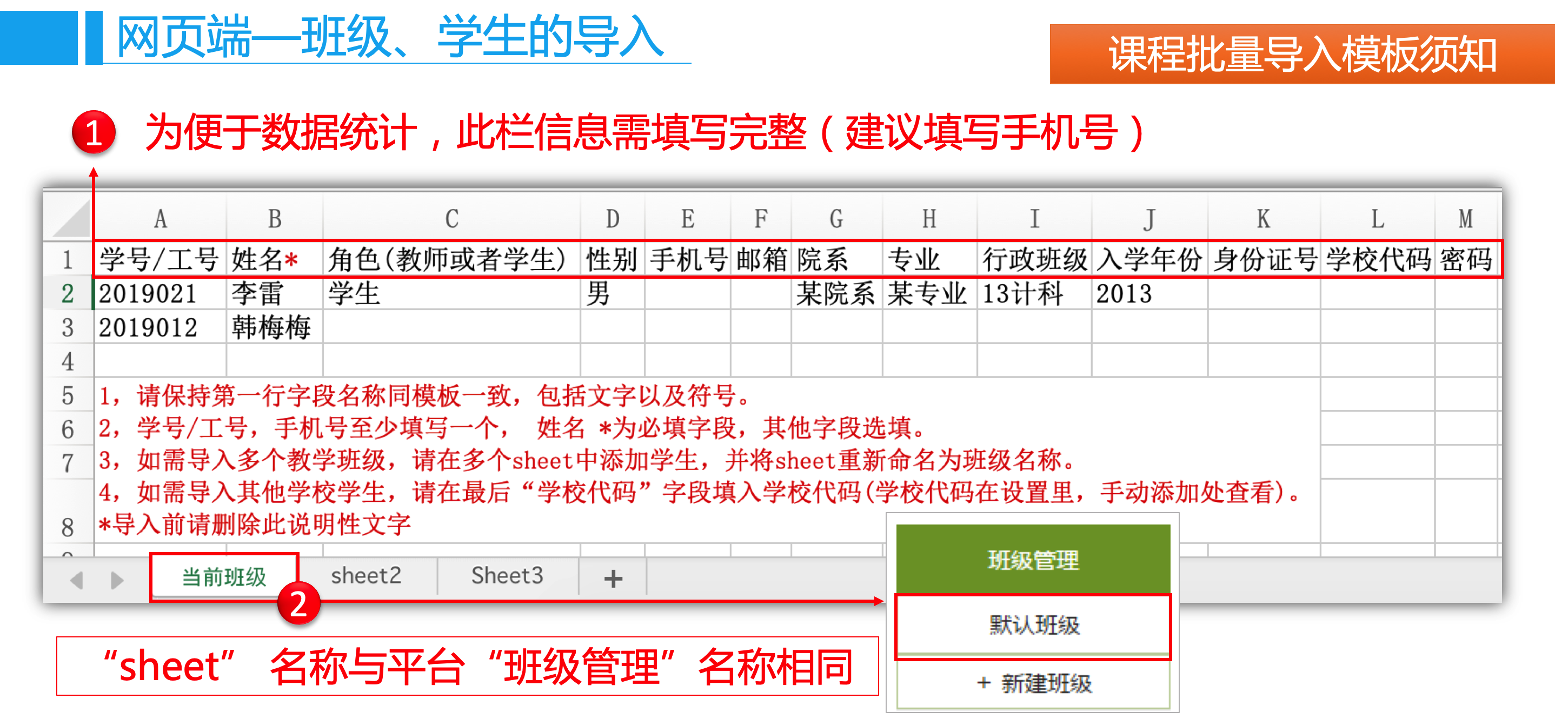Click the 课程批量导入模板须知 orange banner
Image resolution: width=1555 pixels, height=726 pixels.
point(1301,54)
